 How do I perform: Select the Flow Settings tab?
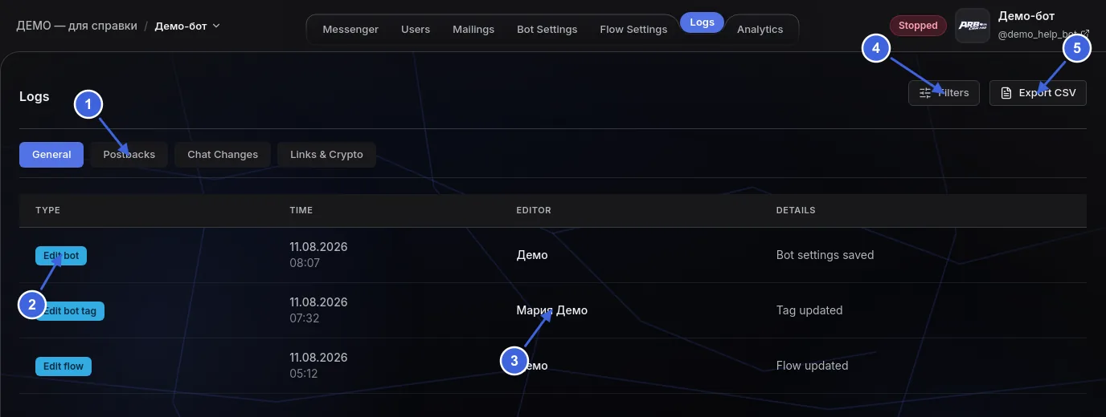pyautogui.click(x=633, y=29)
